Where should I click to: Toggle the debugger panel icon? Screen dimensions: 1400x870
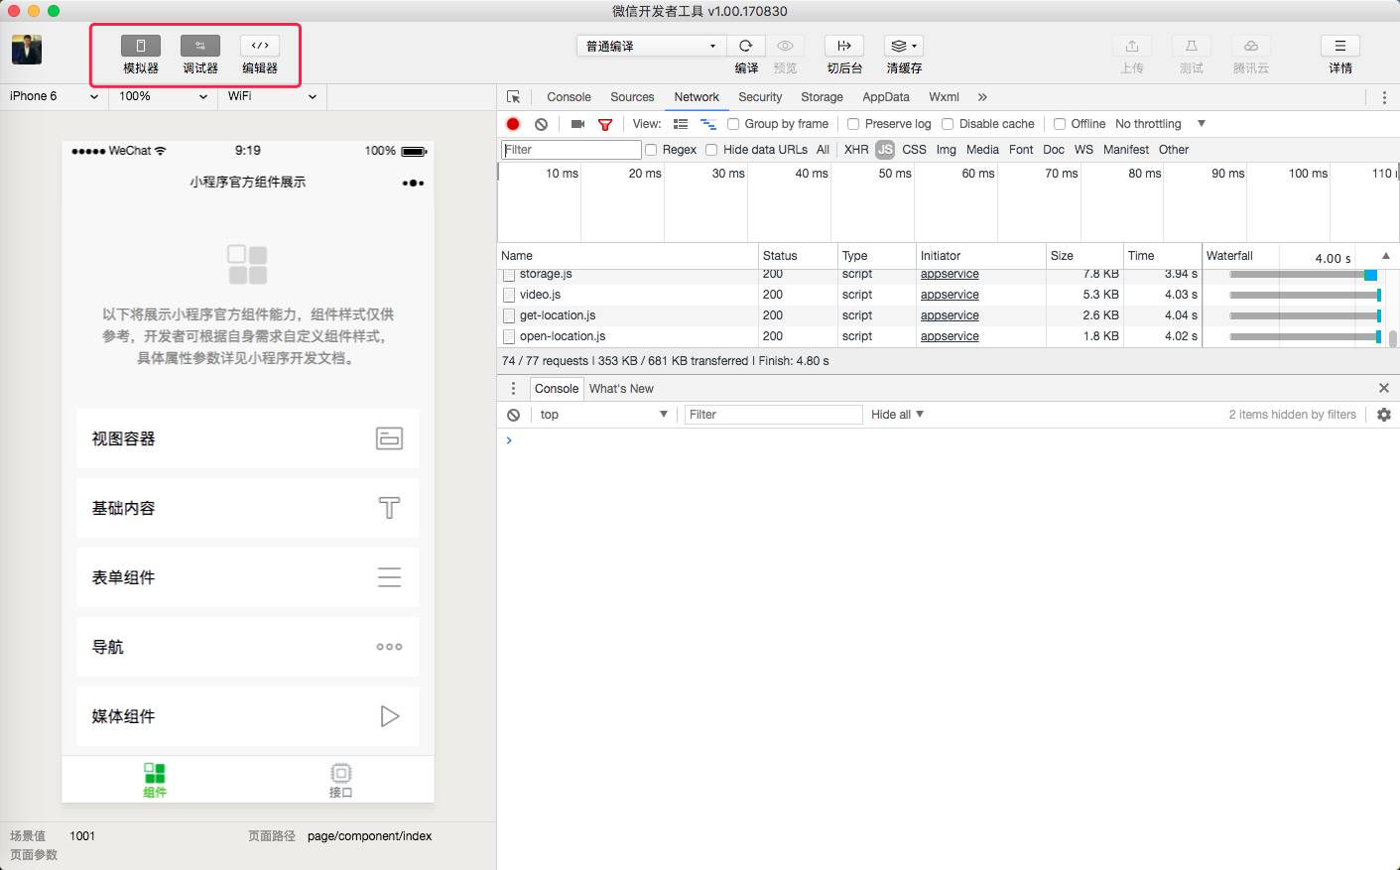coord(199,46)
